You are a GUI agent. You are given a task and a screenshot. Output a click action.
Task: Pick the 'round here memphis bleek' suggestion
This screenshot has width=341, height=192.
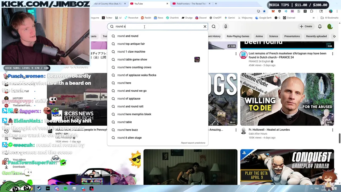click(157, 114)
